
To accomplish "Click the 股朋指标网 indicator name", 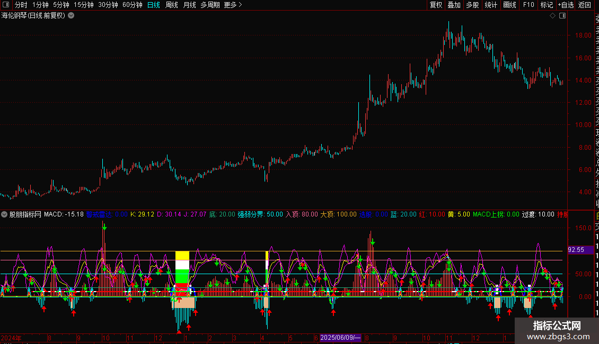I will [x=25, y=214].
